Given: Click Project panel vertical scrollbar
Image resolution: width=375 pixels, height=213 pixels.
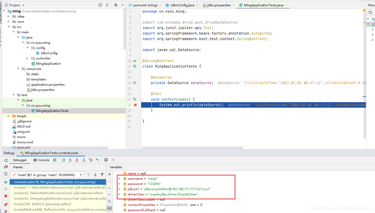Looking at the screenshot, I should pyautogui.click(x=125, y=29).
